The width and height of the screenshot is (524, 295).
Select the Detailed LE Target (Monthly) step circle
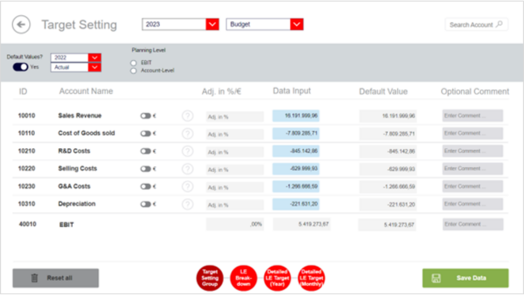point(311,278)
